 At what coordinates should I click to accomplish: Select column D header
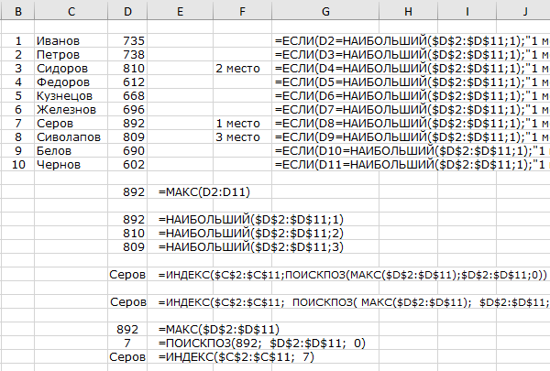point(127,10)
